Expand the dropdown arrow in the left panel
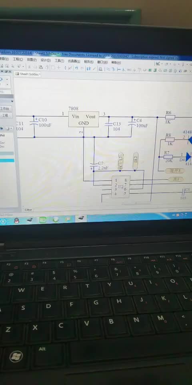Screen dimensions: 192x385 click(x=12, y=101)
